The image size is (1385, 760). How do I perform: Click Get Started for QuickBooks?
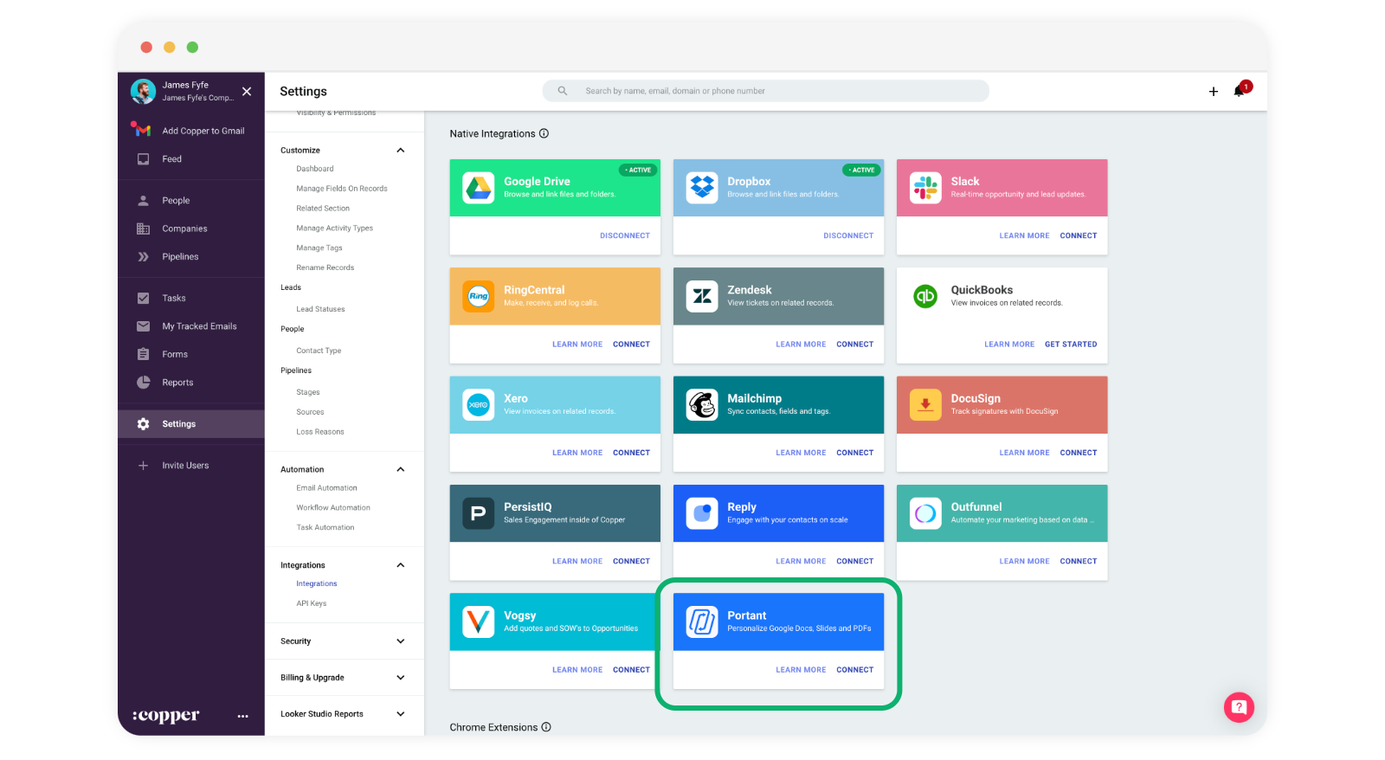(x=1070, y=345)
